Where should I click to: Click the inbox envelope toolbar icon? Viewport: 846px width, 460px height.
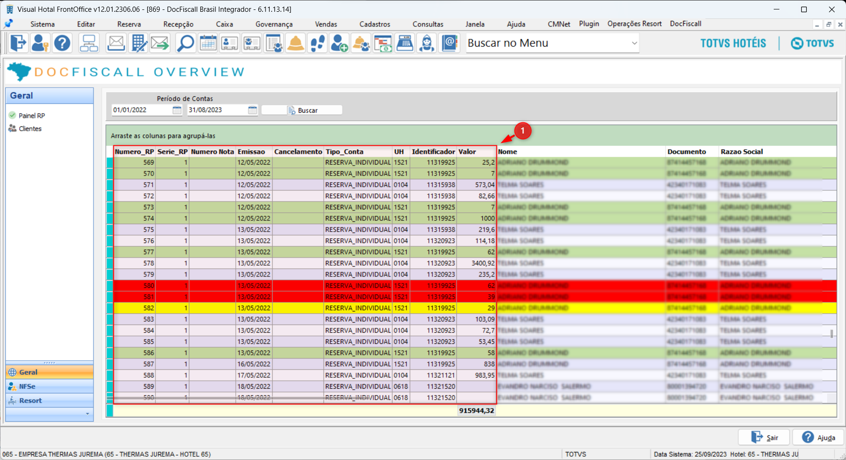coord(116,43)
